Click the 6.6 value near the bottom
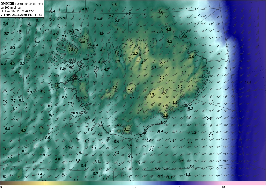The width and height of the screenshot is (266, 189). [x=157, y=168]
